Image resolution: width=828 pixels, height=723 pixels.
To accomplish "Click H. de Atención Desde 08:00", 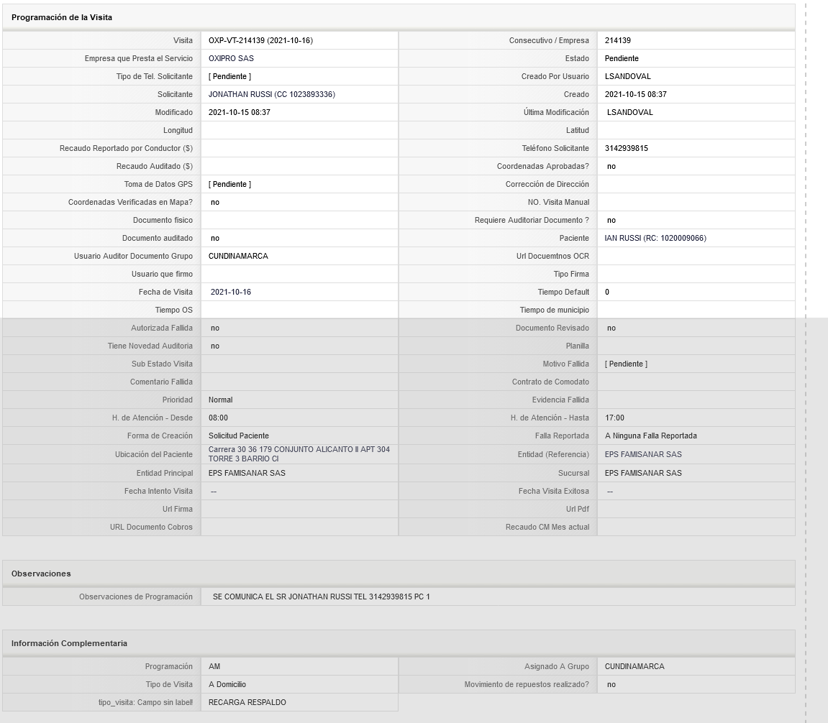I will (x=218, y=418).
